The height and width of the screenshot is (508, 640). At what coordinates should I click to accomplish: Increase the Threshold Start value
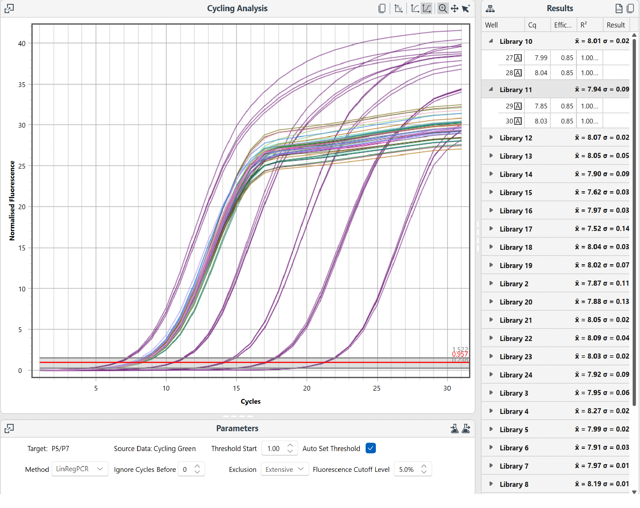click(290, 445)
